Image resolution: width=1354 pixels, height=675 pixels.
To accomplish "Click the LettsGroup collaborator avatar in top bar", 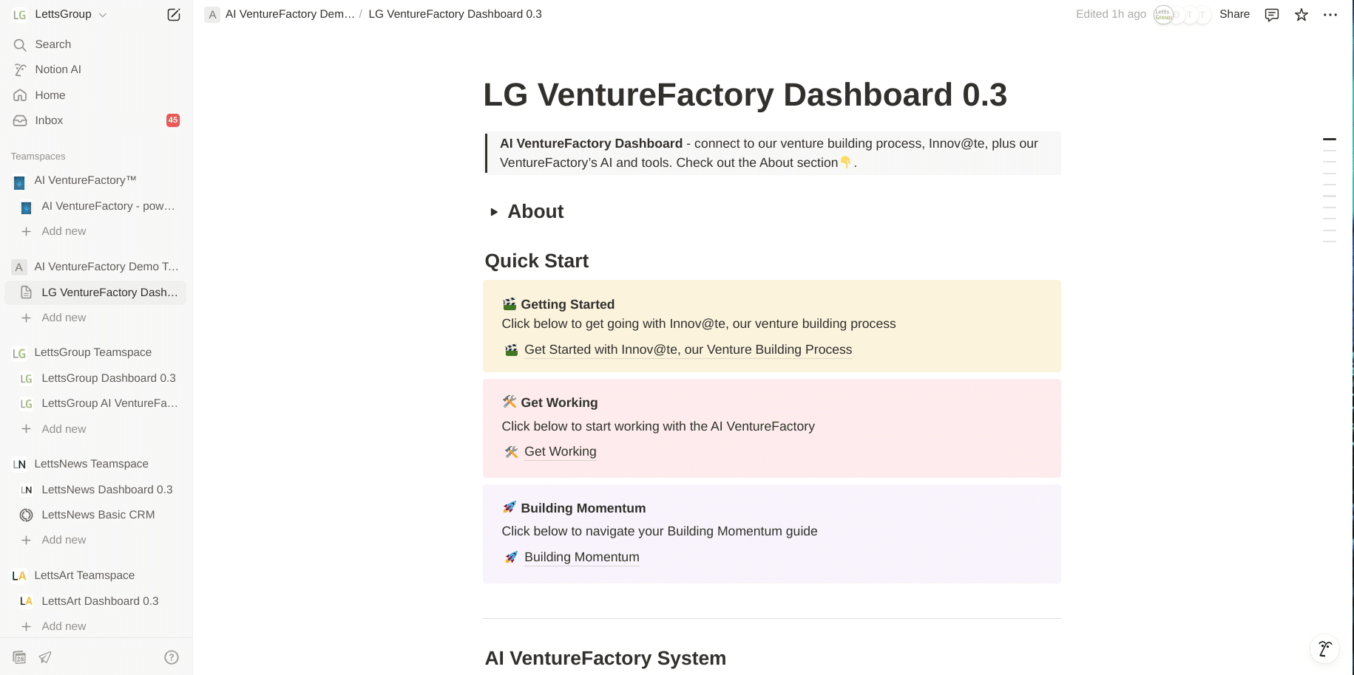I will click(x=1163, y=15).
